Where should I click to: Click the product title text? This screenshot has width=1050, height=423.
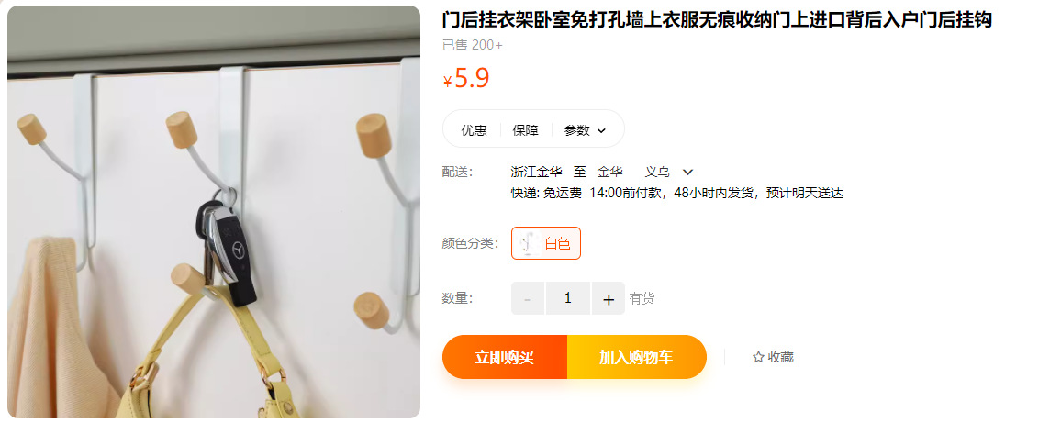coord(717,20)
